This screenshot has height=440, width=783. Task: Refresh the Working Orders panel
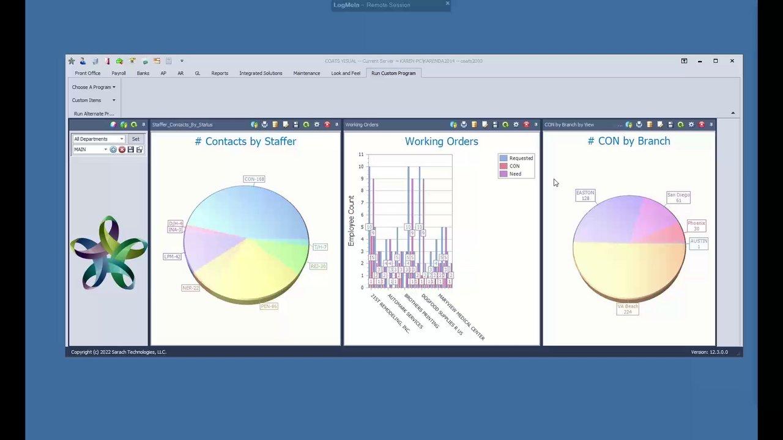pyautogui.click(x=505, y=125)
